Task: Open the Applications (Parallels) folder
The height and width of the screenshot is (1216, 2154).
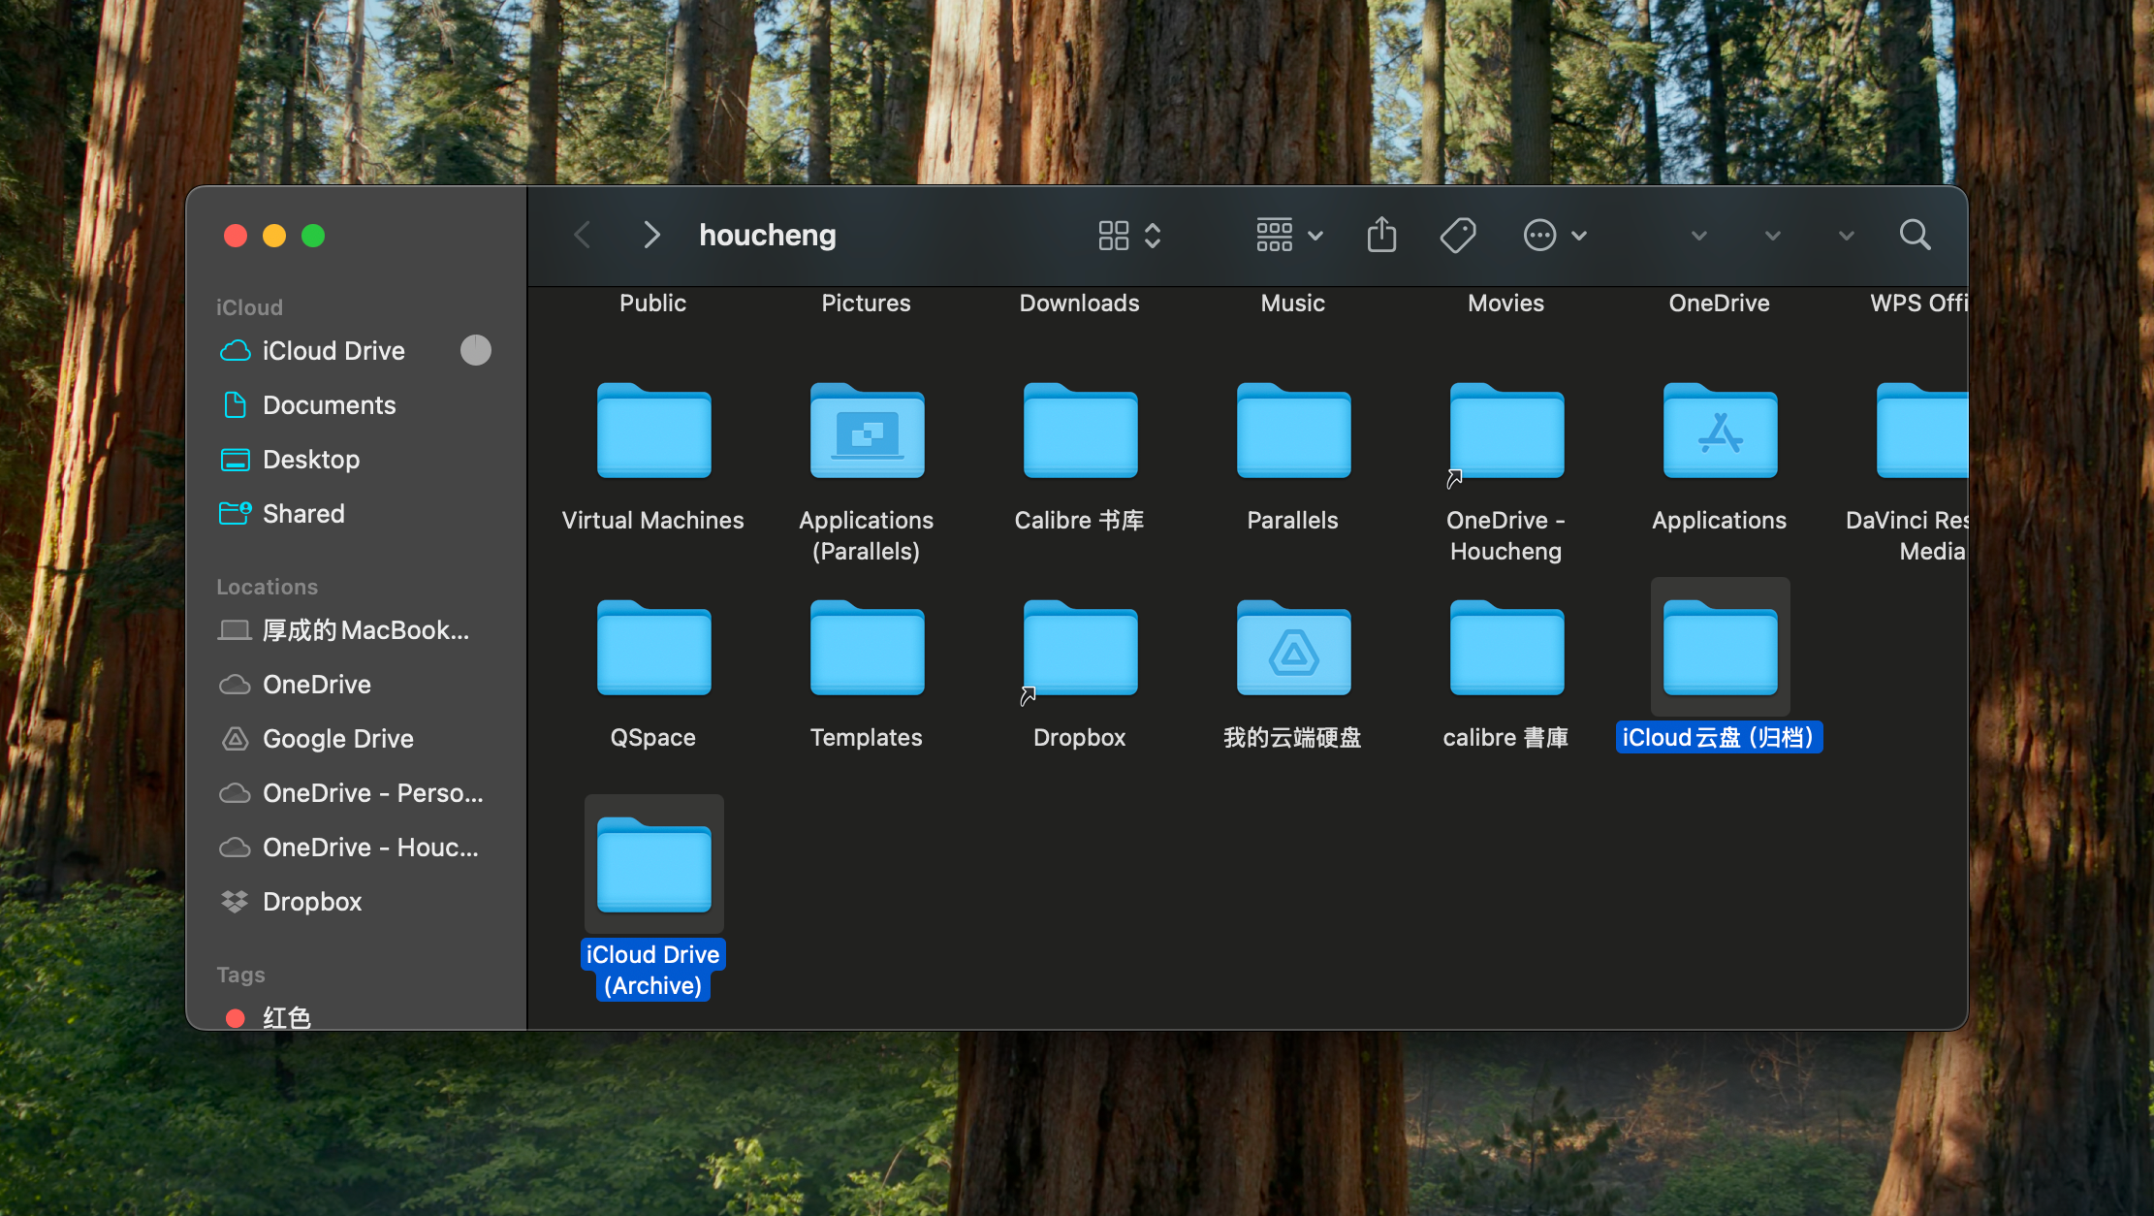Action: pos(866,432)
